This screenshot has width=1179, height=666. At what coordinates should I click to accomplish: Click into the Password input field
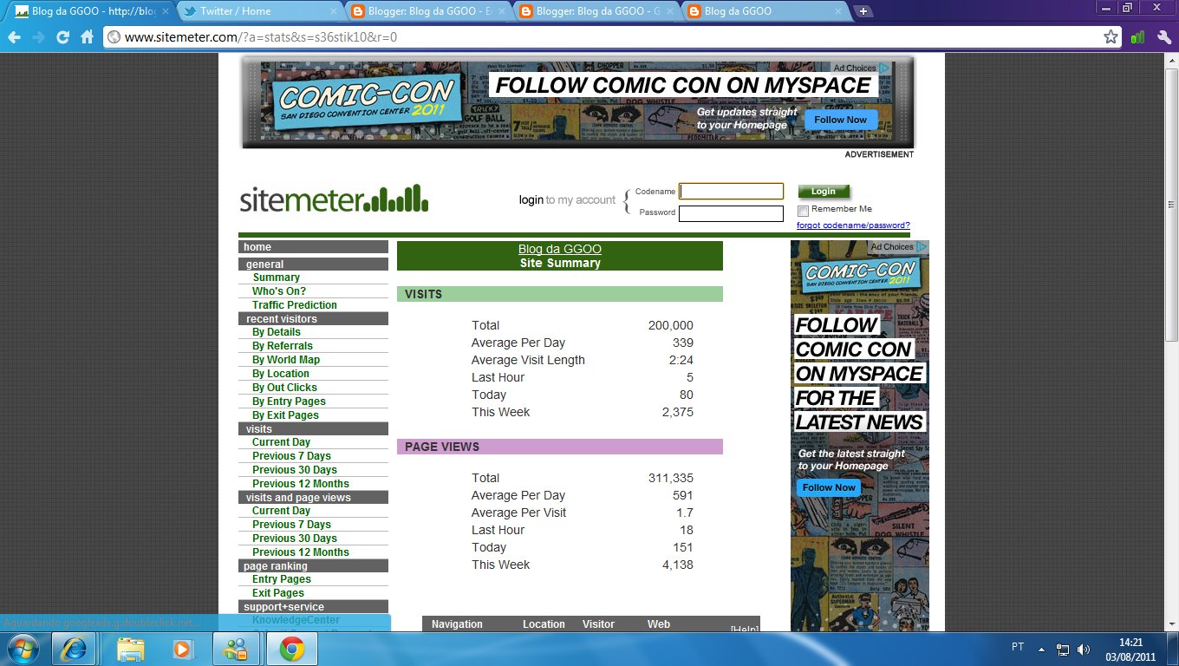tap(731, 213)
